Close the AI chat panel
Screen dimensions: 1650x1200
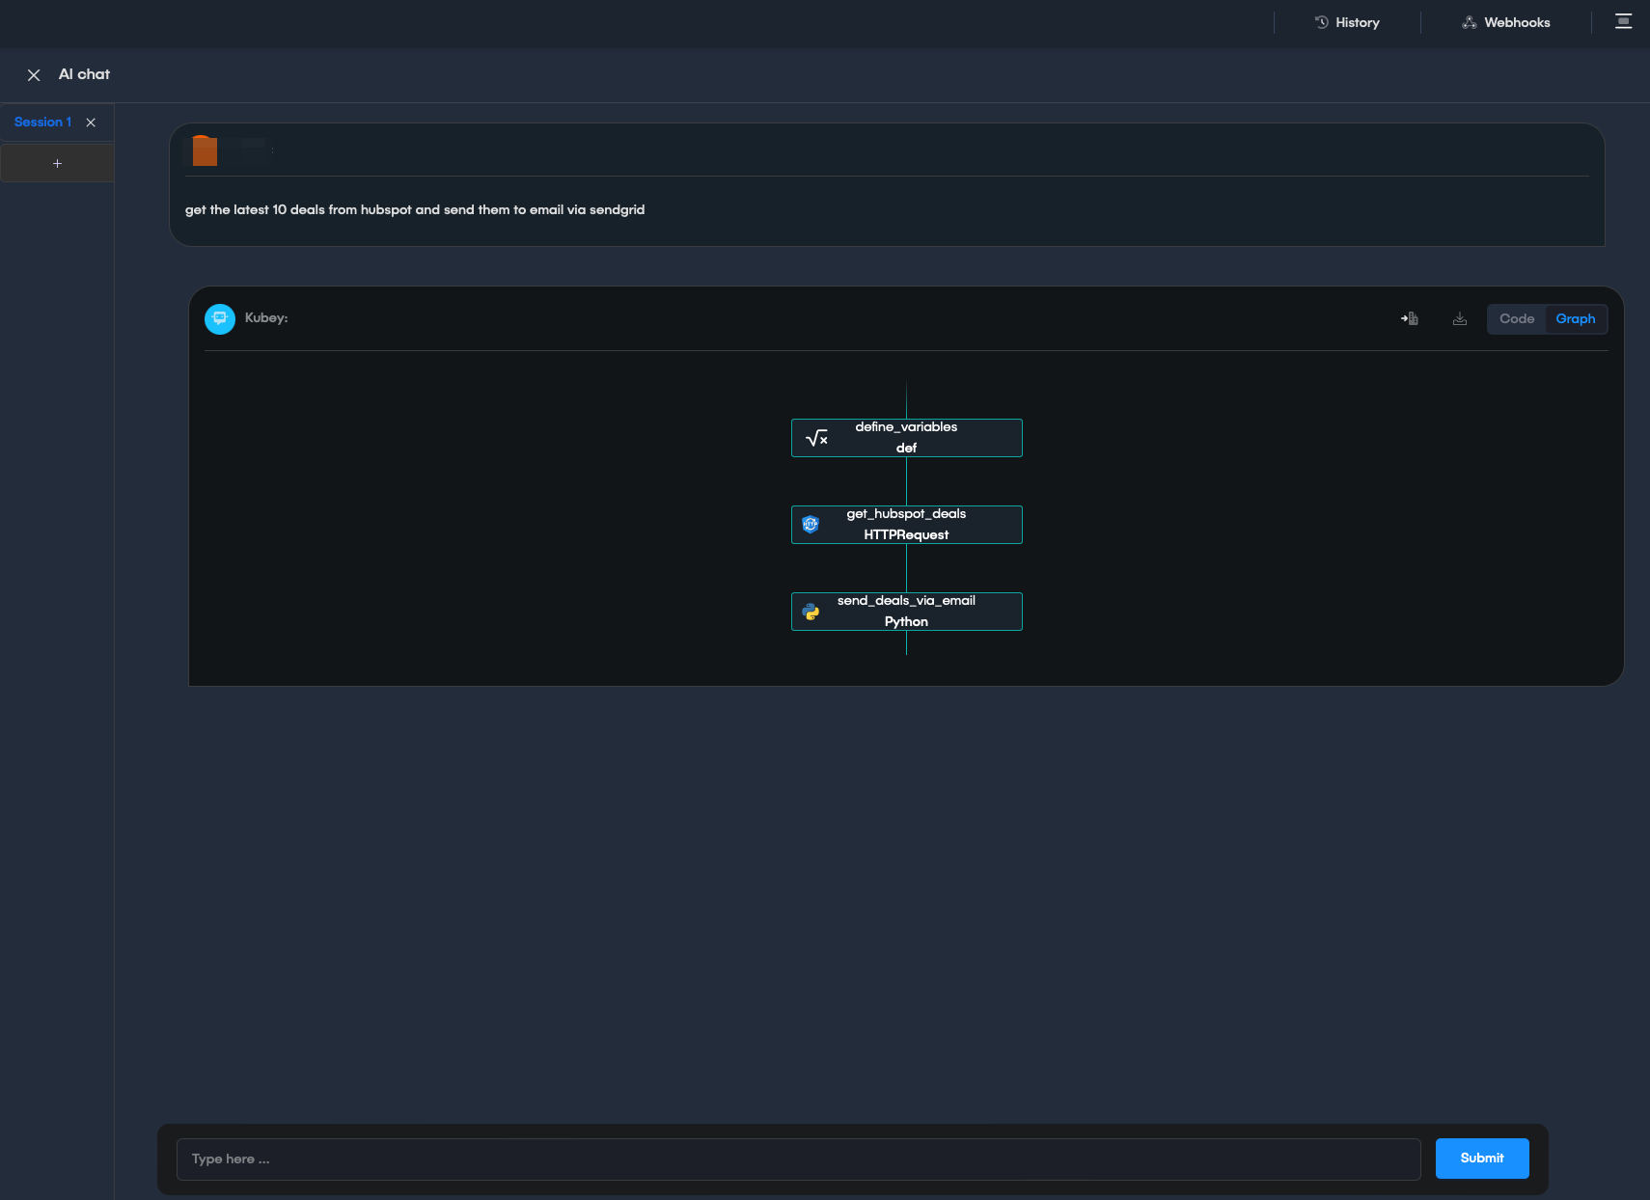34,74
